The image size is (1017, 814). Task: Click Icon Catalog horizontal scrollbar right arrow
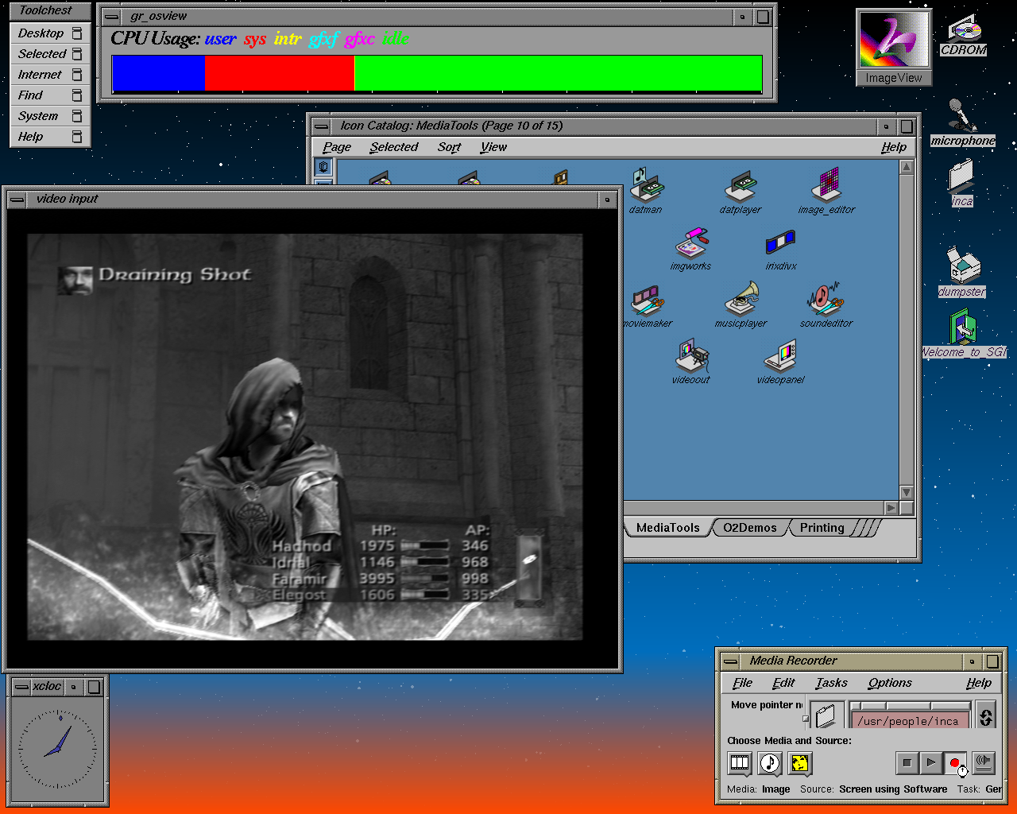pos(891,508)
